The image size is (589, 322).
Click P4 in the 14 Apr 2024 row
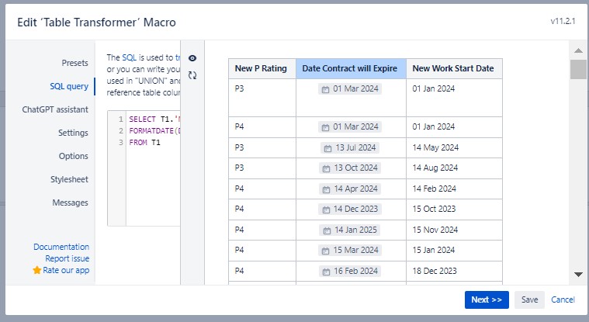239,189
